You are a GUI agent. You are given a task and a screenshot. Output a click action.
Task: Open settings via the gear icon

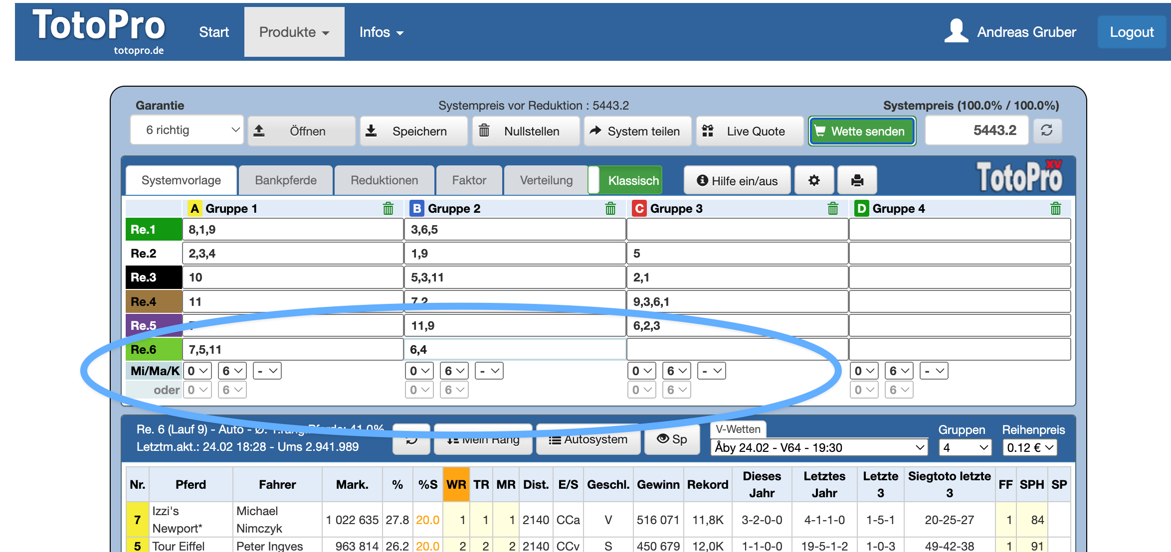coord(814,180)
